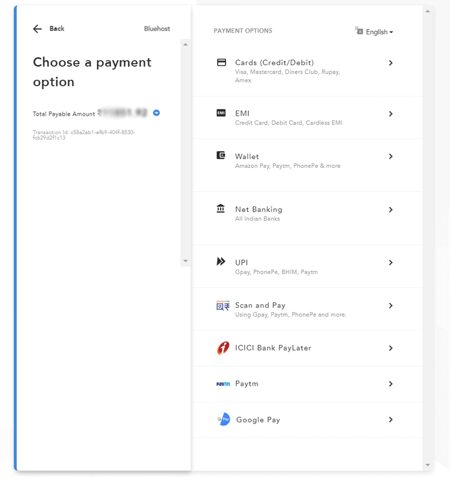Select the Scan and Pay option

(308, 309)
